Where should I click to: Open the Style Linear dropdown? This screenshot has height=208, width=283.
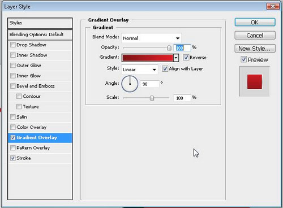(140, 70)
